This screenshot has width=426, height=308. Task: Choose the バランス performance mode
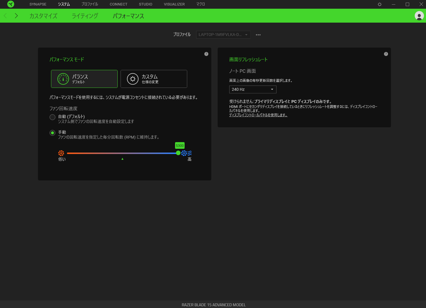point(84,79)
